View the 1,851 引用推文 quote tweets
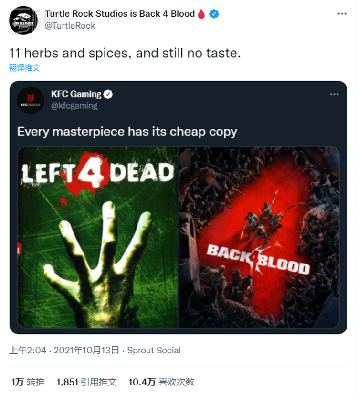This screenshot has width=358, height=396. click(86, 382)
